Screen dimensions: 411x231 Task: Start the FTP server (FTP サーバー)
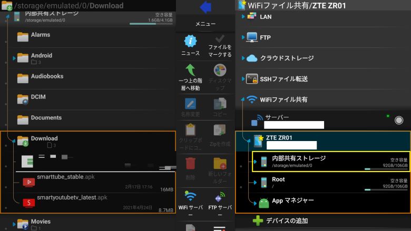tap(220, 197)
